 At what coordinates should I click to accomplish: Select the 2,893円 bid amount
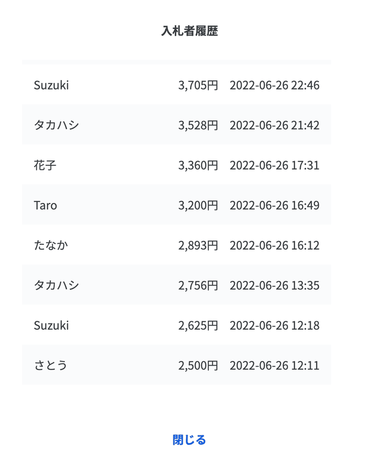198,245
